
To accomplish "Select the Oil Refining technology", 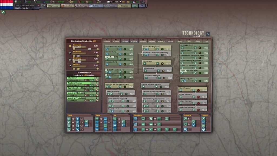I will 194,47.
